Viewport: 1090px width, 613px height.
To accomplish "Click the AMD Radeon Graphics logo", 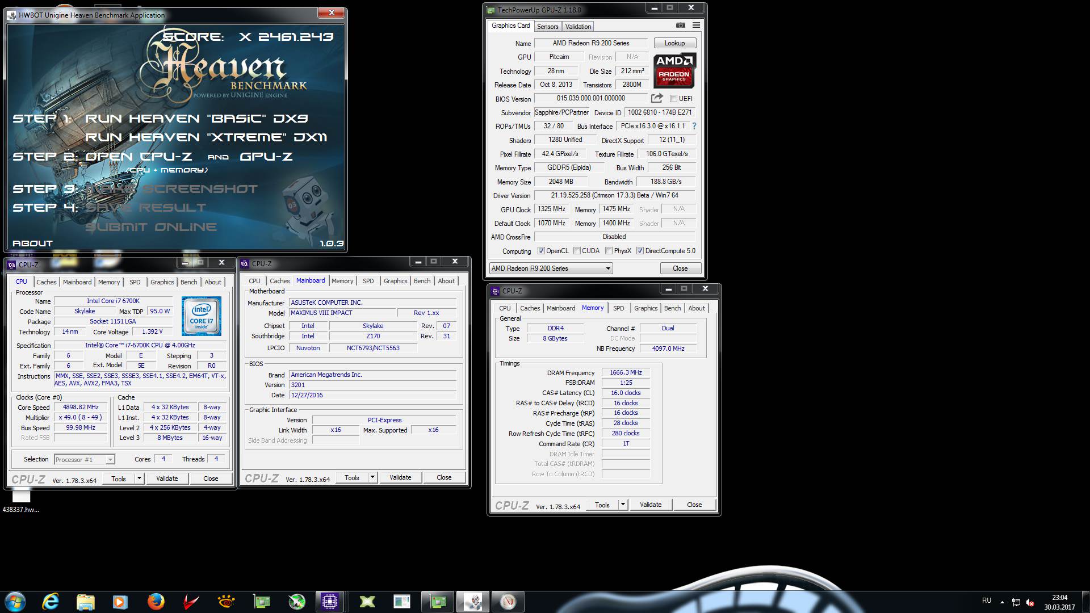I will [x=674, y=70].
